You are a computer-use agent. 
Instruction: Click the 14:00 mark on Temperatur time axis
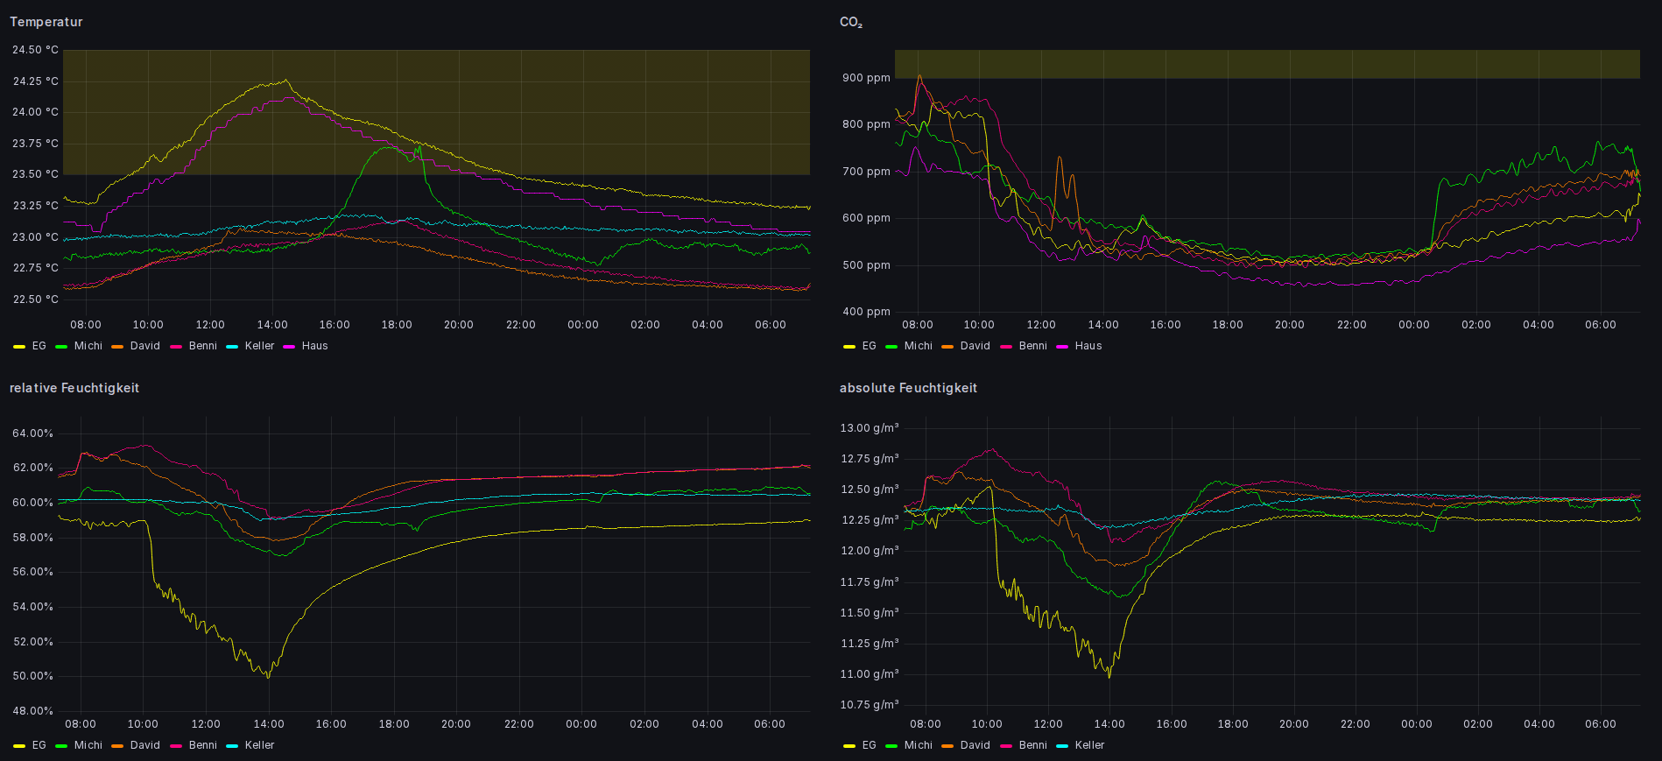(272, 325)
